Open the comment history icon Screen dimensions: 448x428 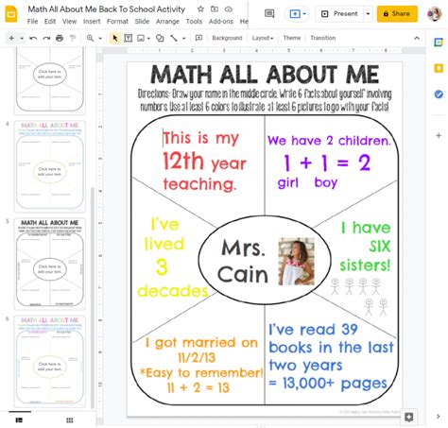269,13
